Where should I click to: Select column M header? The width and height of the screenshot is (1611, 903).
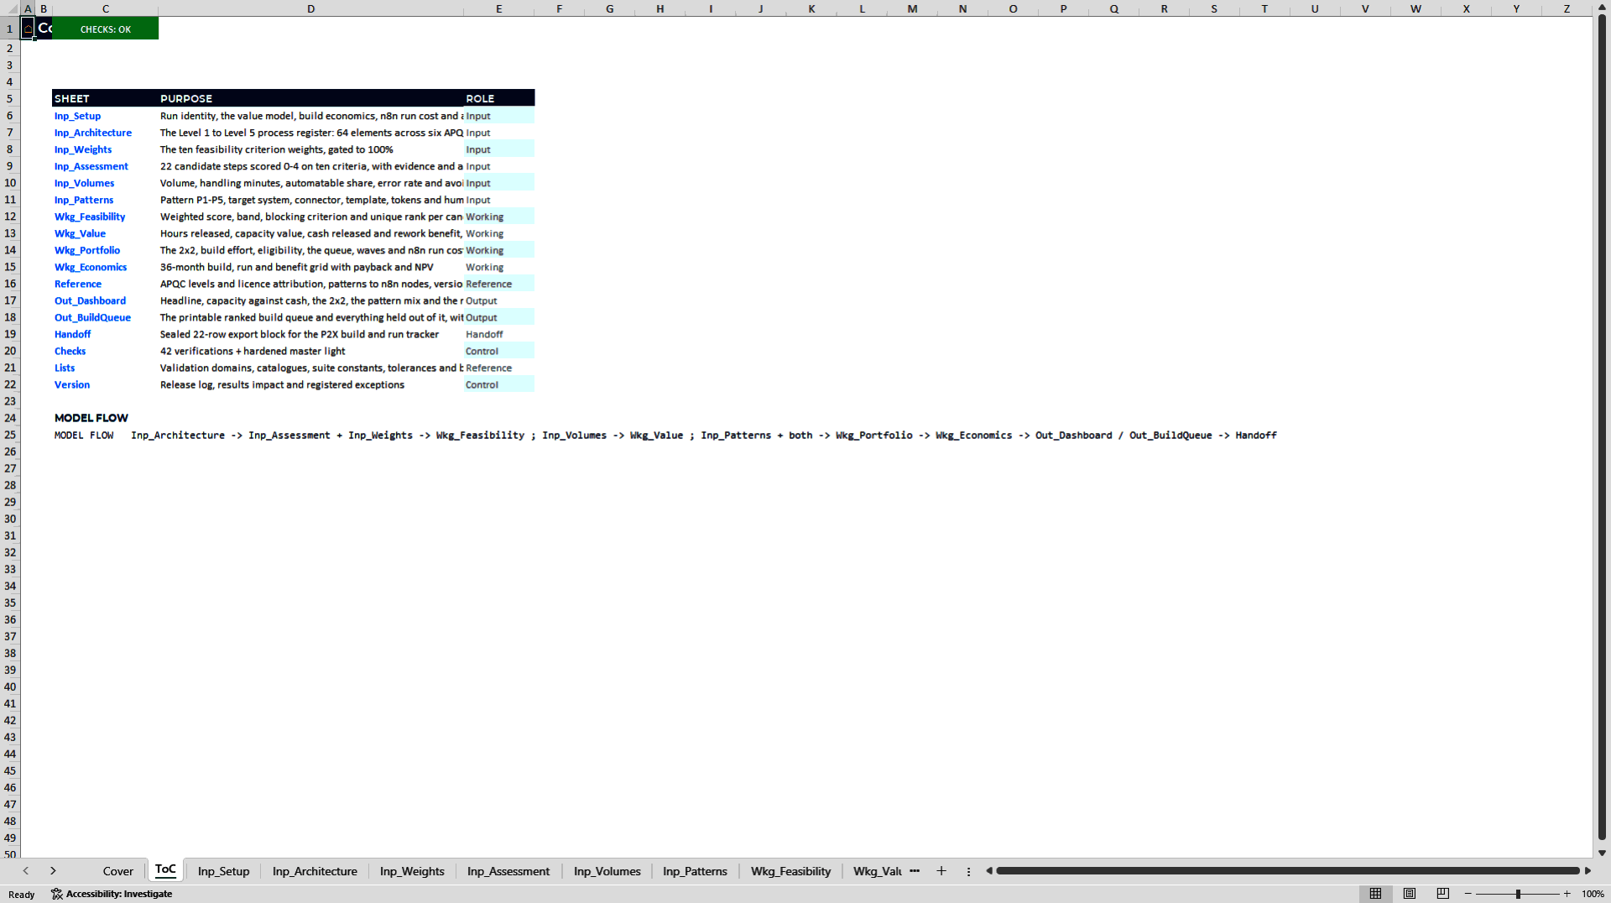(x=912, y=8)
